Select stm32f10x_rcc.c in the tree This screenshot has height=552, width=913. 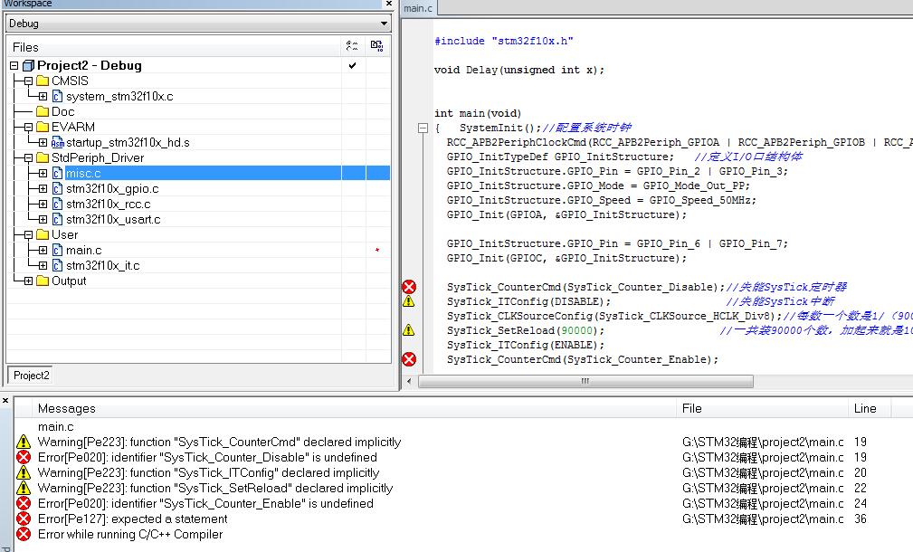coord(109,205)
